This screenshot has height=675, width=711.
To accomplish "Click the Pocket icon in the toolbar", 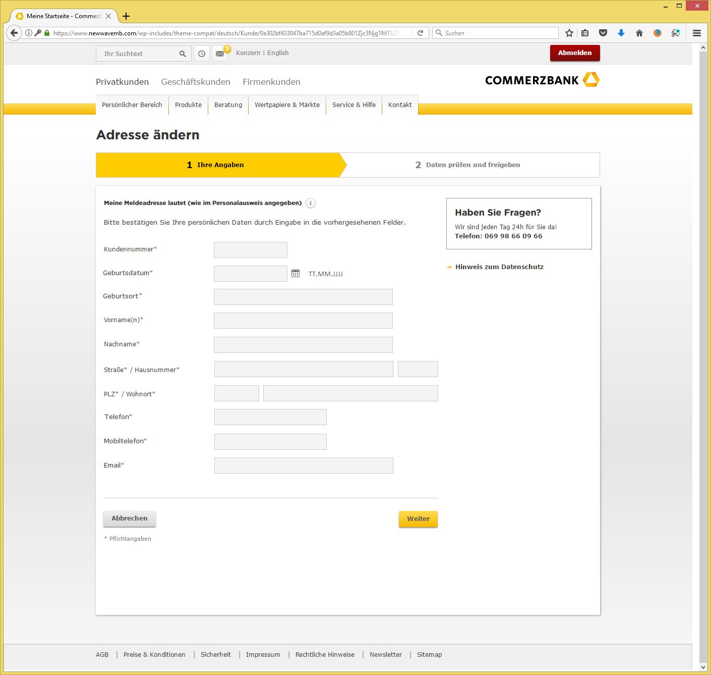I will 603,33.
